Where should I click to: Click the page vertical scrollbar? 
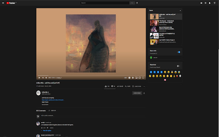point(218,68)
